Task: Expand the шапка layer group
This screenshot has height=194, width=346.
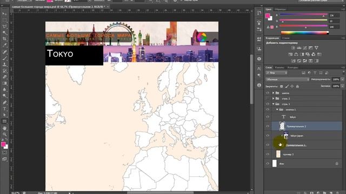Action: pyautogui.click(x=273, y=93)
